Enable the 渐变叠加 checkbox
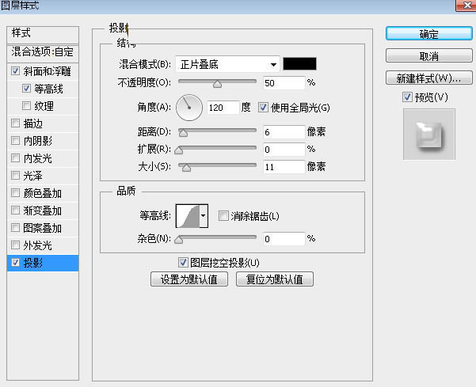 15,211
